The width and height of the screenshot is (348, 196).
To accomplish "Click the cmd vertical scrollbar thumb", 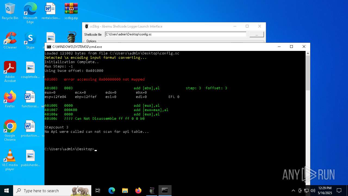I will (308, 73).
